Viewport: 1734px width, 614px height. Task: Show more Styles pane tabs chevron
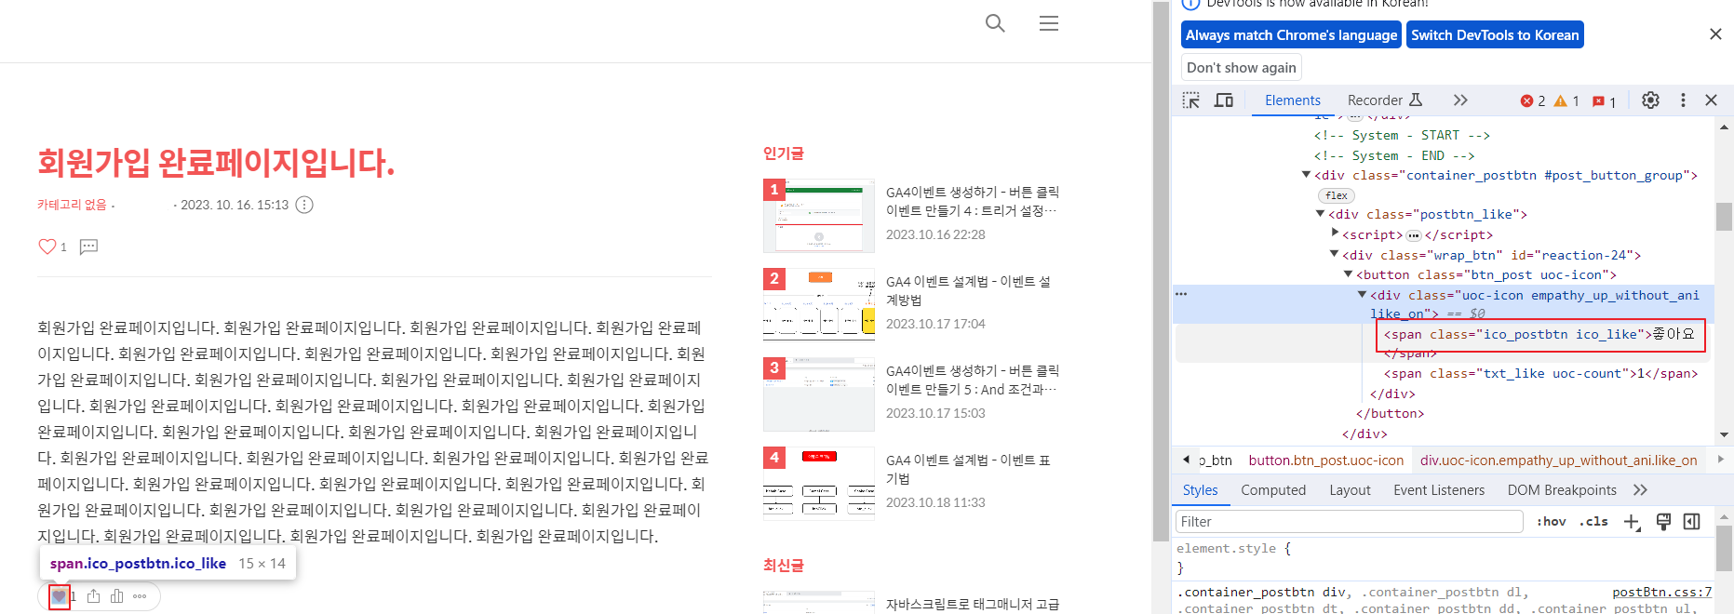coord(1640,490)
